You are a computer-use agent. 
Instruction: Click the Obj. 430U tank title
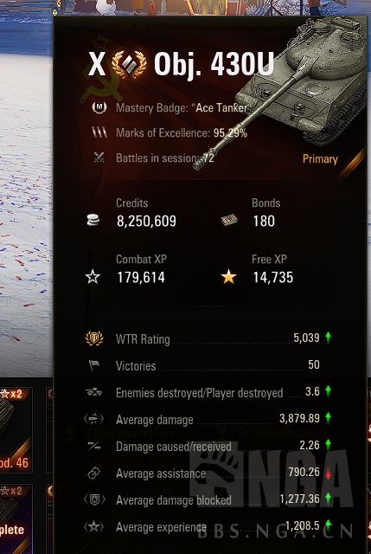(x=214, y=64)
